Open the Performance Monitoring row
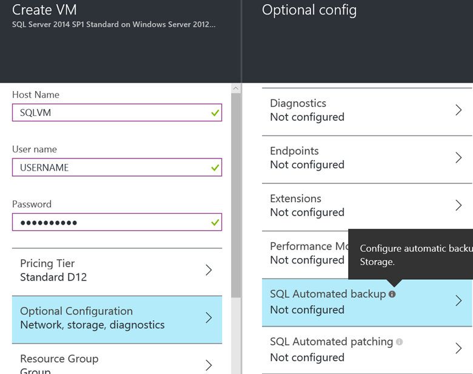The width and height of the screenshot is (473, 374). [x=305, y=254]
